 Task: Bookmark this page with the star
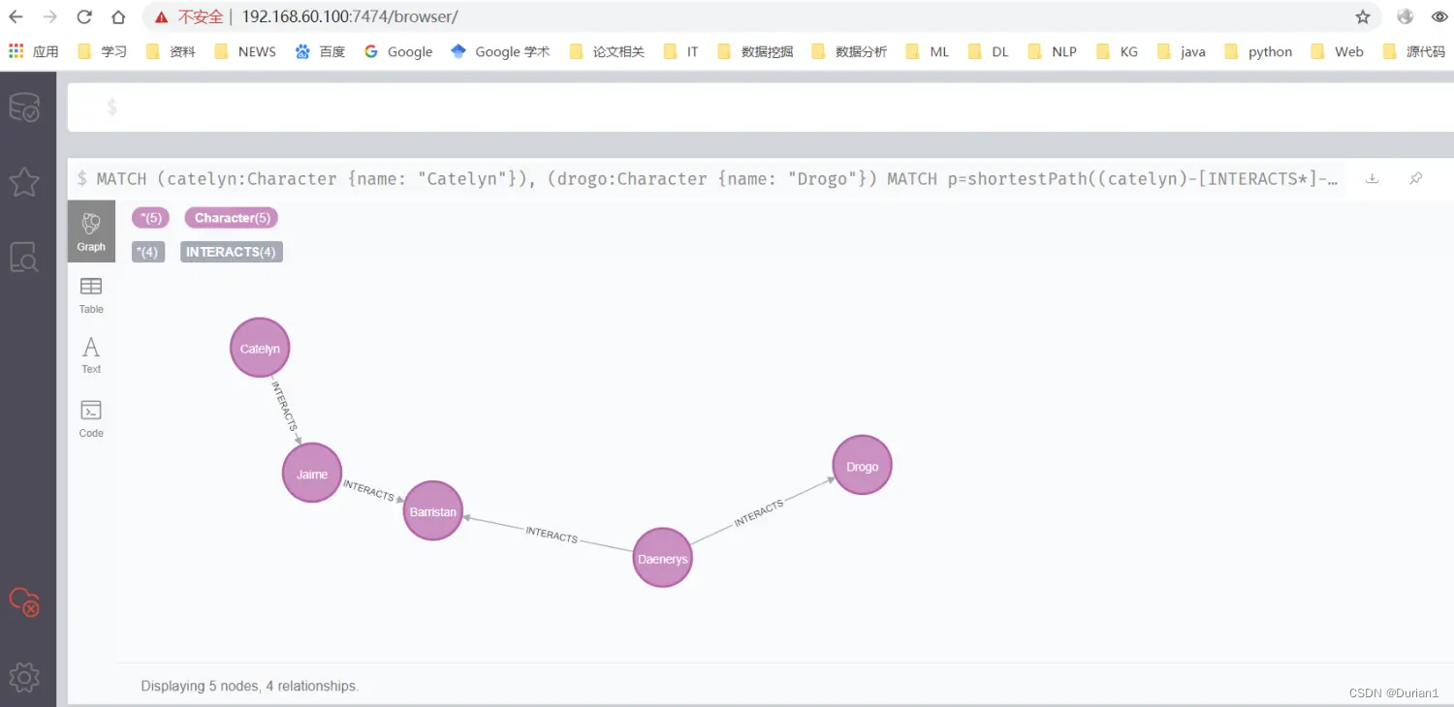[x=1363, y=16]
